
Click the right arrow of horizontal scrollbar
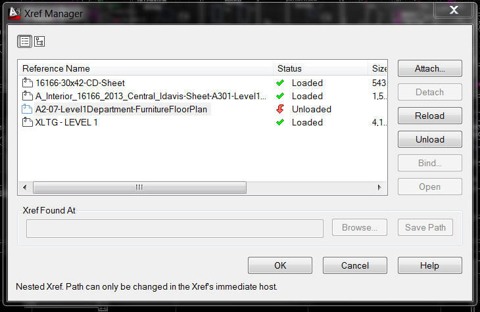(x=379, y=187)
